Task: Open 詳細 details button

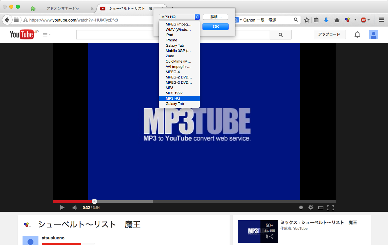Action: 215,17
